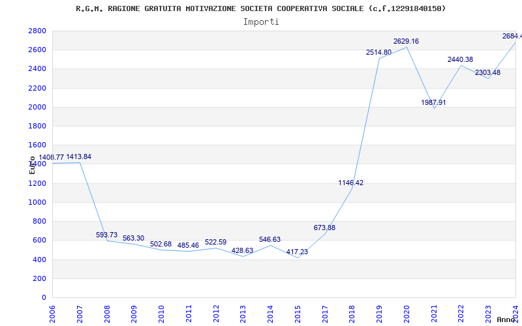Click the 1146.42 value label for 2018

tap(350, 183)
